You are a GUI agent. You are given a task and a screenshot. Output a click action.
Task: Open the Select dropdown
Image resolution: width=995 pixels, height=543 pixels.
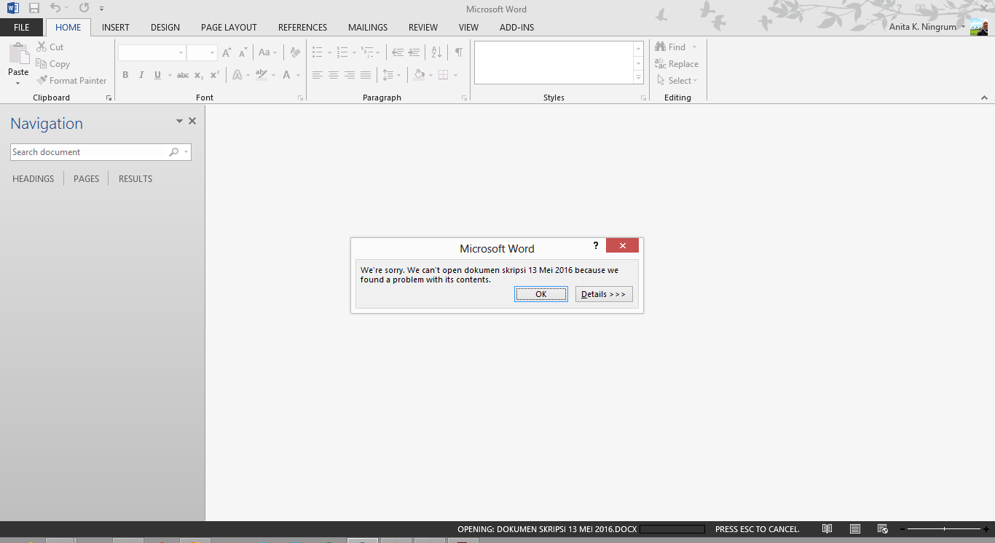pyautogui.click(x=677, y=81)
